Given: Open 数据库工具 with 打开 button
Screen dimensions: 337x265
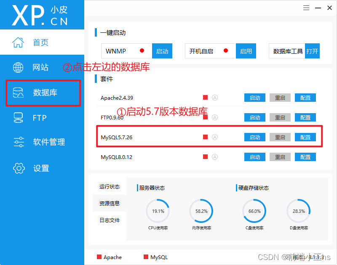Looking at the screenshot, I should coord(312,51).
